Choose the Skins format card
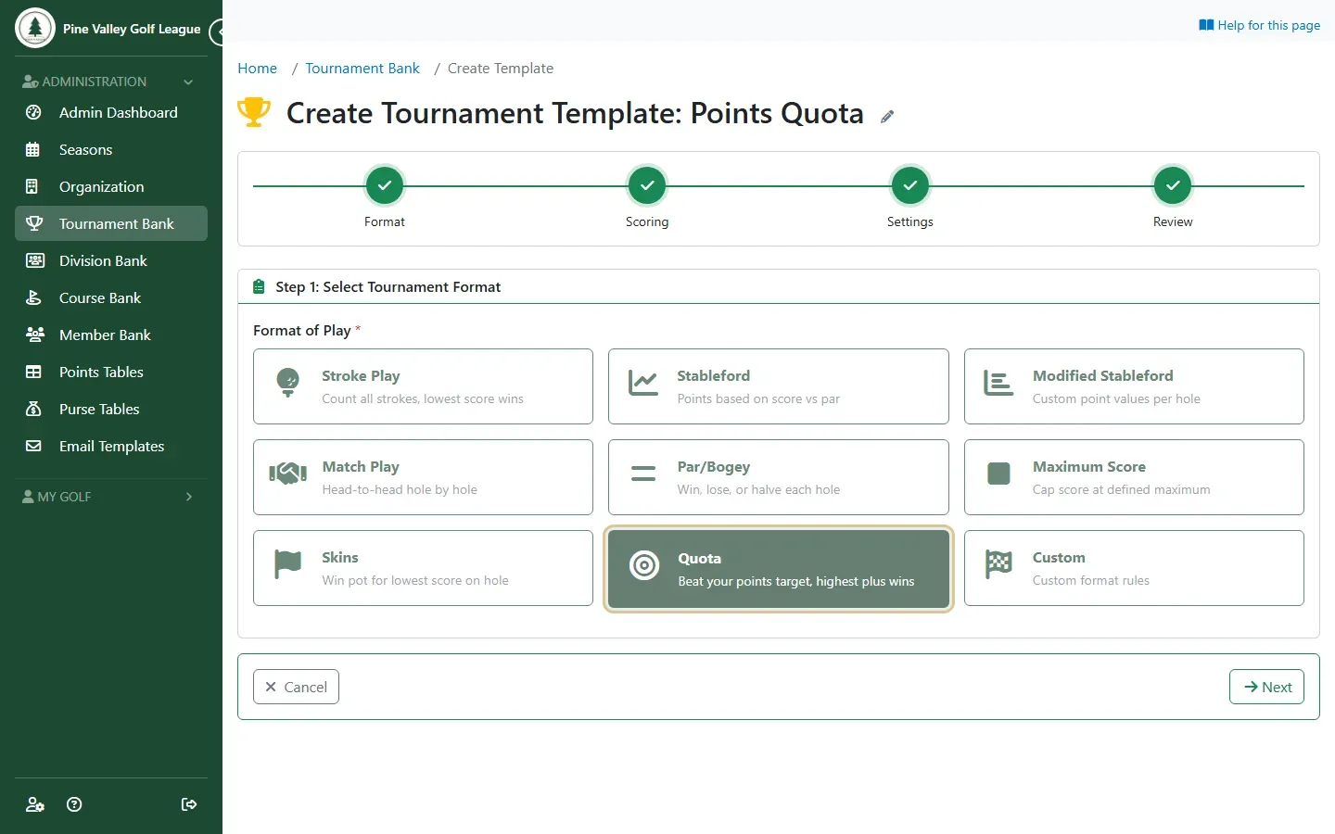Image resolution: width=1335 pixels, height=834 pixels. tap(423, 568)
